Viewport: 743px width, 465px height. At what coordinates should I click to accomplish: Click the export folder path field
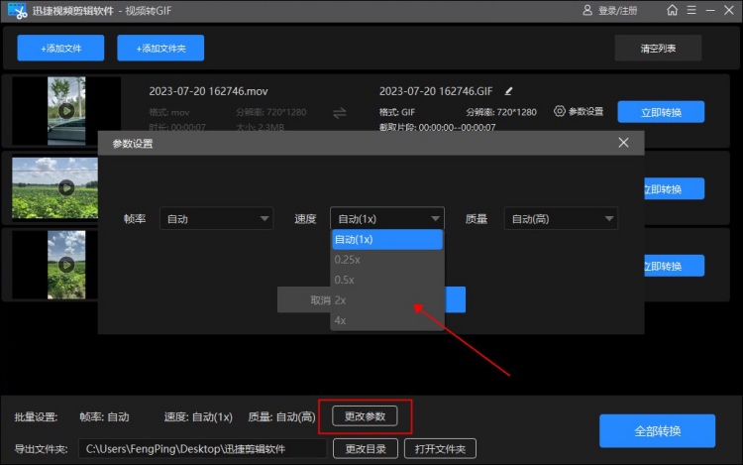pos(203,448)
